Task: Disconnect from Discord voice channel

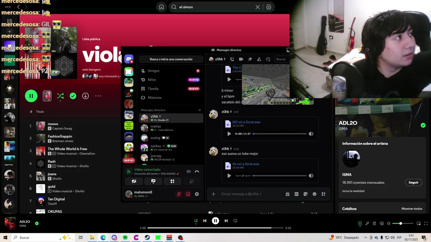Action: coord(197,171)
